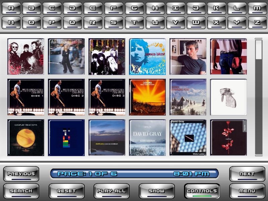Click the vertical scrollbar thumb
This screenshot has width=268, height=201.
(x=259, y=50)
